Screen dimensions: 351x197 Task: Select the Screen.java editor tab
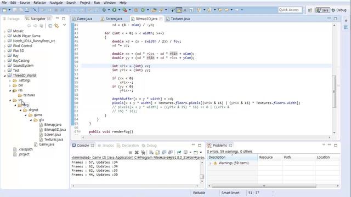(x=111, y=19)
